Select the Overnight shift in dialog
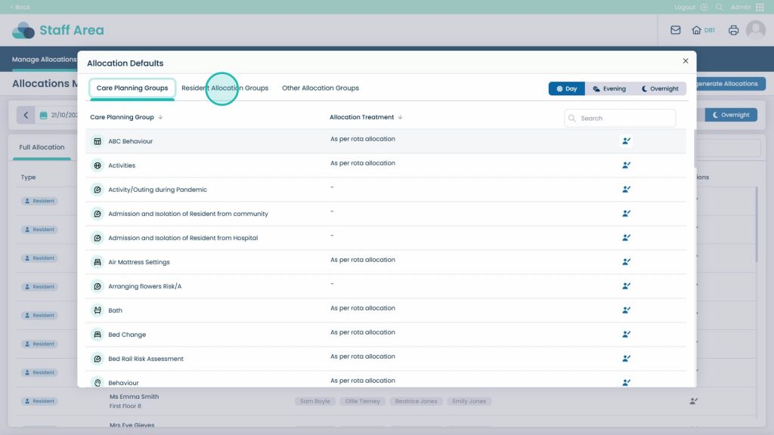The height and width of the screenshot is (435, 774). [x=660, y=88]
